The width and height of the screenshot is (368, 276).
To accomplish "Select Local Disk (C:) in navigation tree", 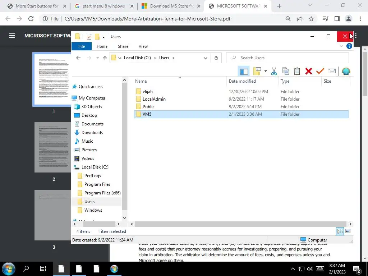I will click(95, 167).
